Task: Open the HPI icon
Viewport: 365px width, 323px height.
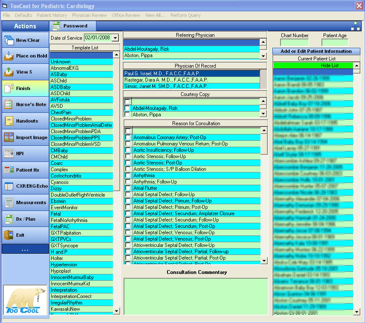Action: tap(9, 153)
